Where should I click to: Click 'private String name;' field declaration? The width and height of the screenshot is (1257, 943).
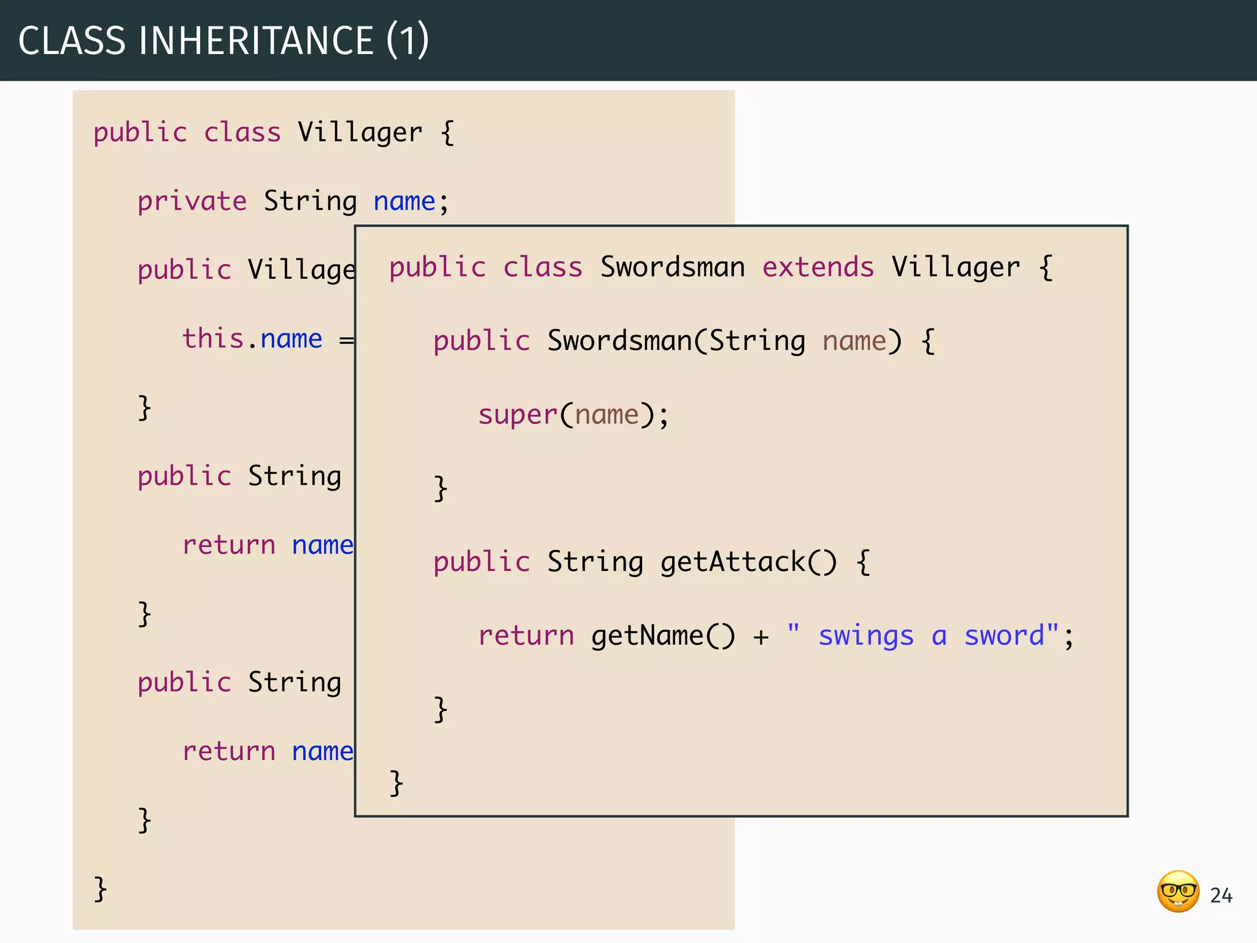293,201
